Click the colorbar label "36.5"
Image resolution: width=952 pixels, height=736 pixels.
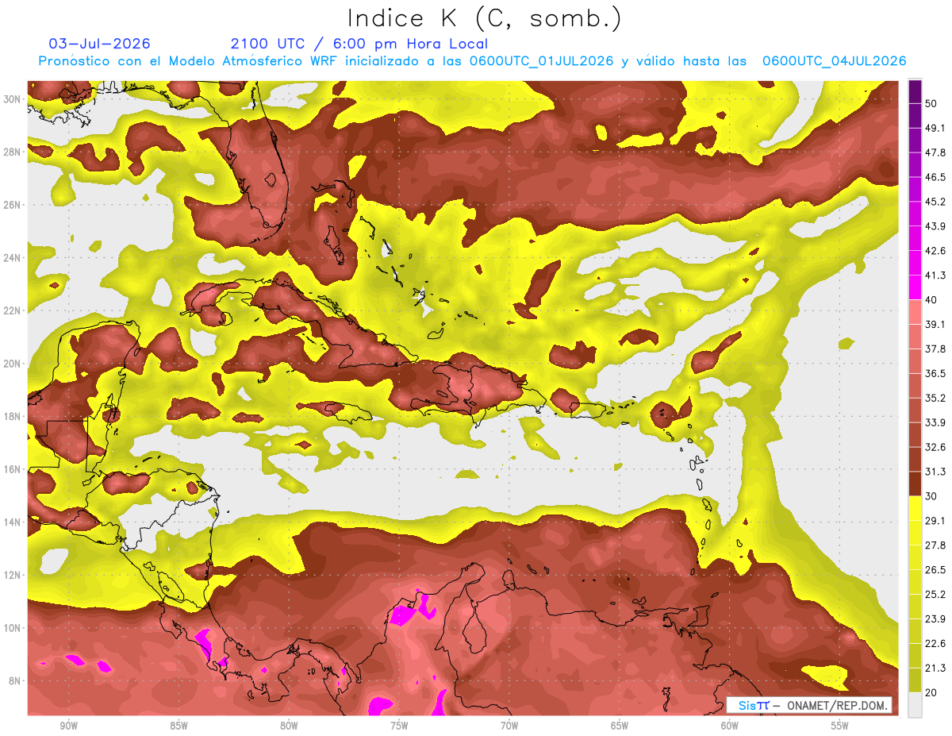[935, 373]
